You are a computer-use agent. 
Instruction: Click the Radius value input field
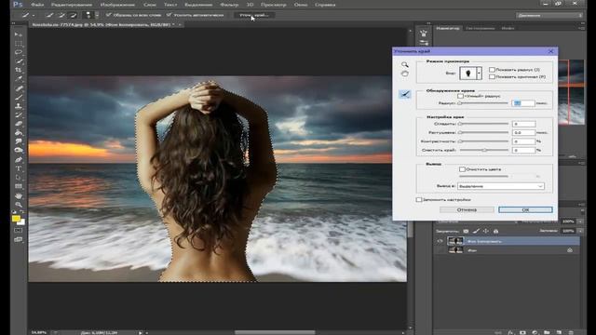click(x=523, y=103)
